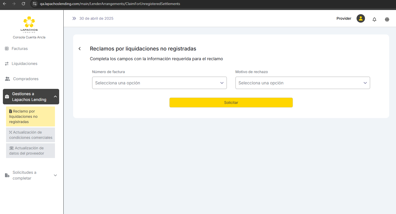
Task: Go to Facturas in the sidebar
Action: [x=19, y=49]
